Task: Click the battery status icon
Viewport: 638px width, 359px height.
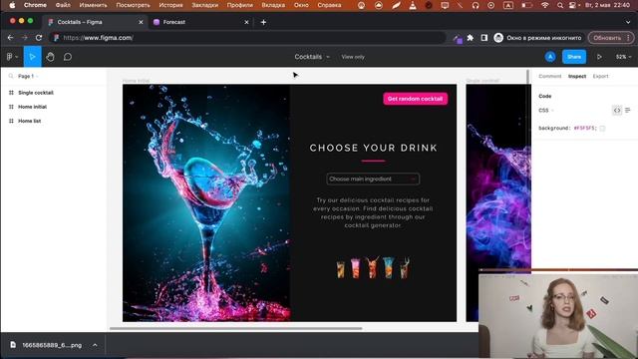Action: 527,5
